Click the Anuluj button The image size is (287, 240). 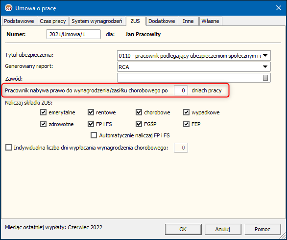pos(222,229)
